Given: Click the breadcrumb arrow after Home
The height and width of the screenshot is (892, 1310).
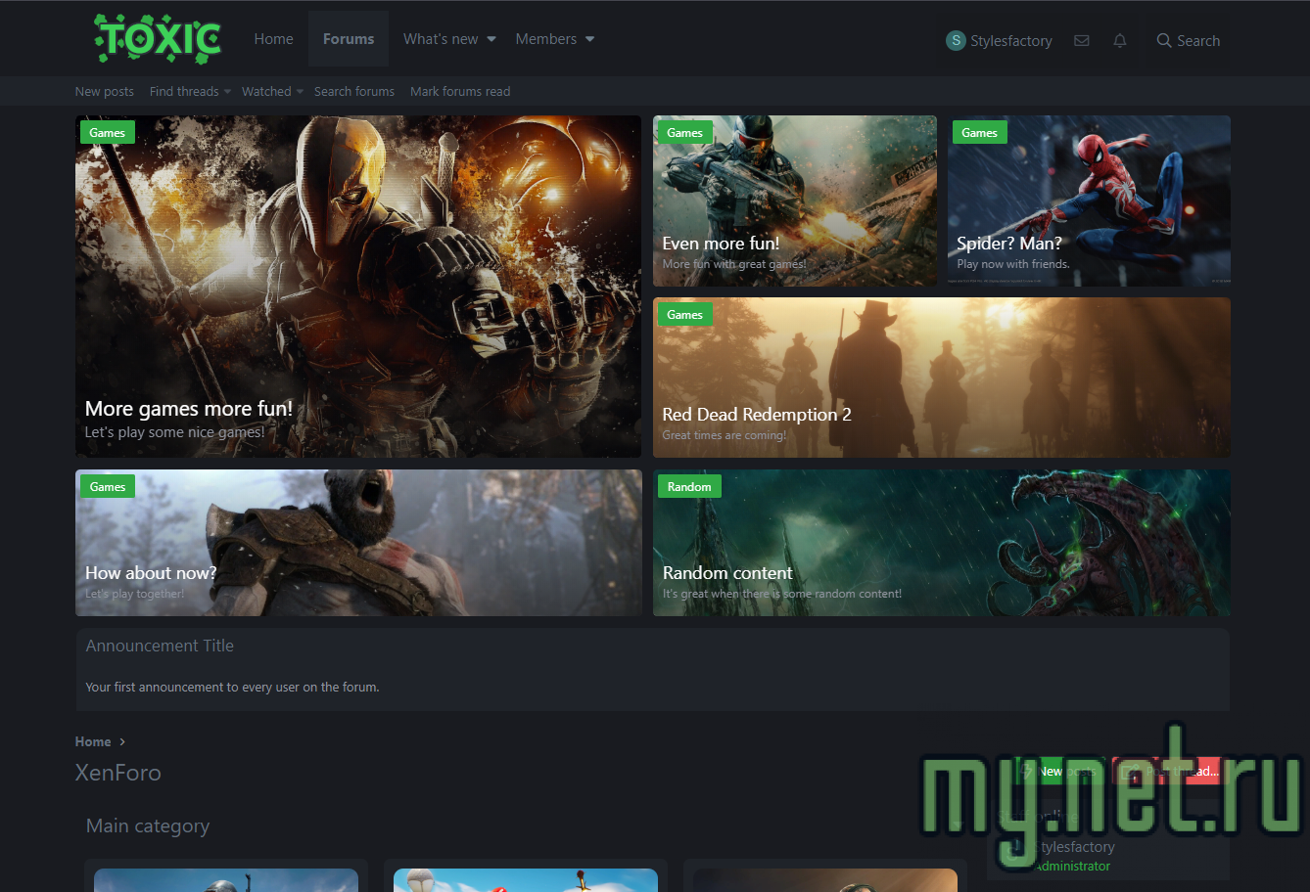Looking at the screenshot, I should (x=122, y=742).
